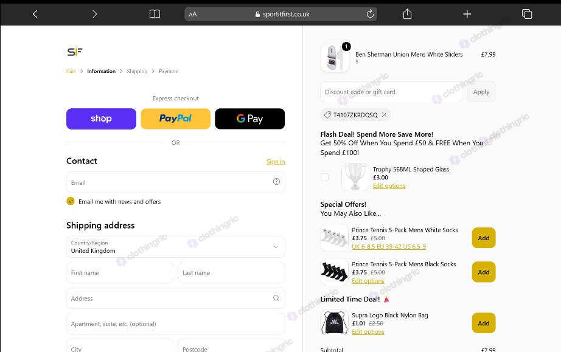Viewport: 561px width, 352px height.
Task: Click the black socks product thumbnail
Action: click(x=335, y=272)
